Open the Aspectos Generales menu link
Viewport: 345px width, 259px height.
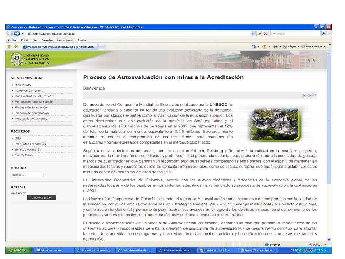point(29,91)
